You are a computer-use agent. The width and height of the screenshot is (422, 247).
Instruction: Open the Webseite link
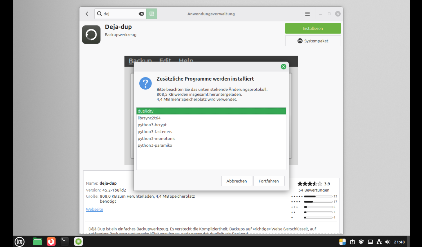pos(94,209)
